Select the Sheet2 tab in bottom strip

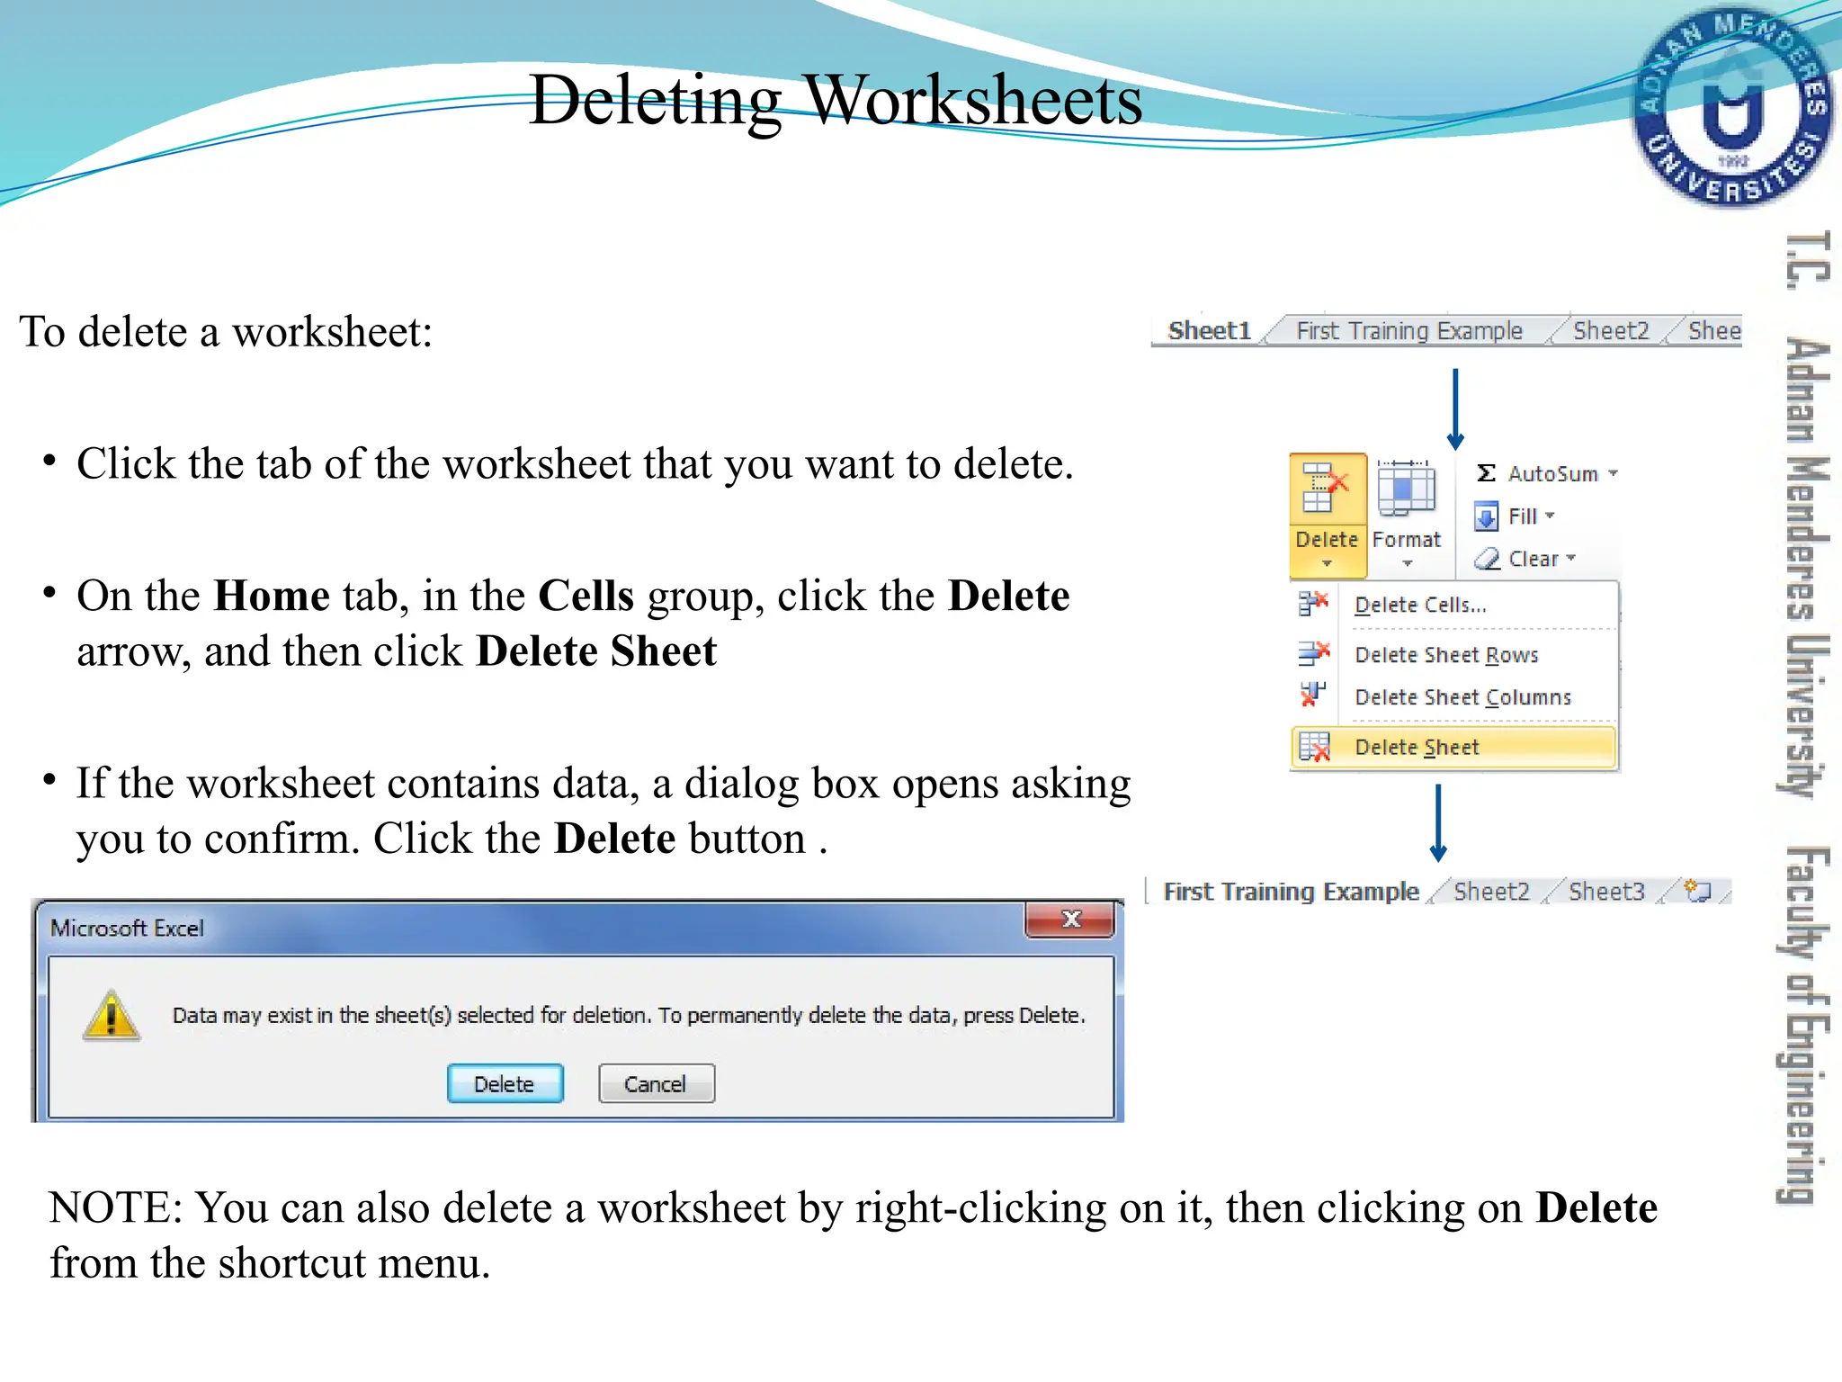pyautogui.click(x=1491, y=892)
